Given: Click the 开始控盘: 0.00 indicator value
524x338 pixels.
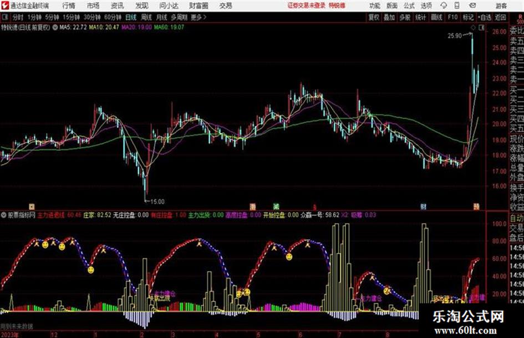Looking at the screenshot, I should [x=281, y=215].
